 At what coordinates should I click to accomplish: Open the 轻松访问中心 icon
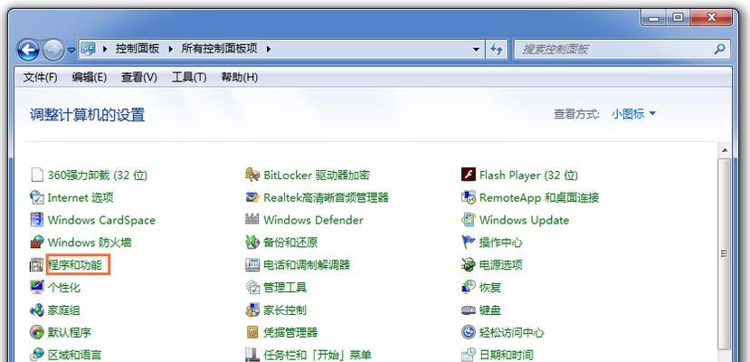469,332
